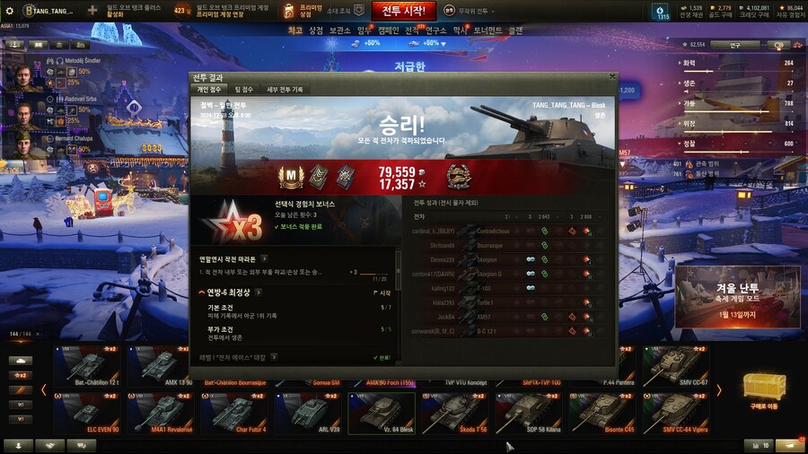This screenshot has height=454, width=808.
Task: Click the medal icon beside 17,357
Action: click(x=458, y=177)
